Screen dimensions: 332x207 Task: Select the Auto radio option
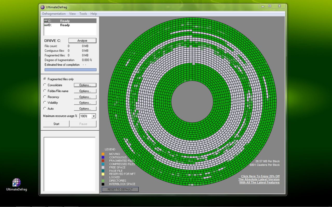(49, 109)
